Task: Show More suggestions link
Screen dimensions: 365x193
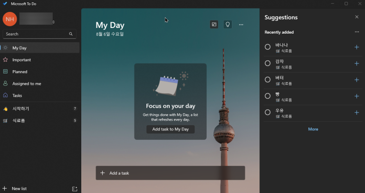Action: 313,129
